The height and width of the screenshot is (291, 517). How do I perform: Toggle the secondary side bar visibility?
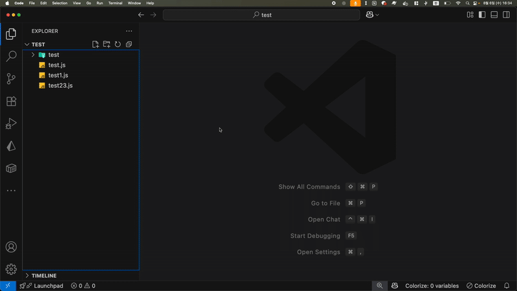(507, 15)
